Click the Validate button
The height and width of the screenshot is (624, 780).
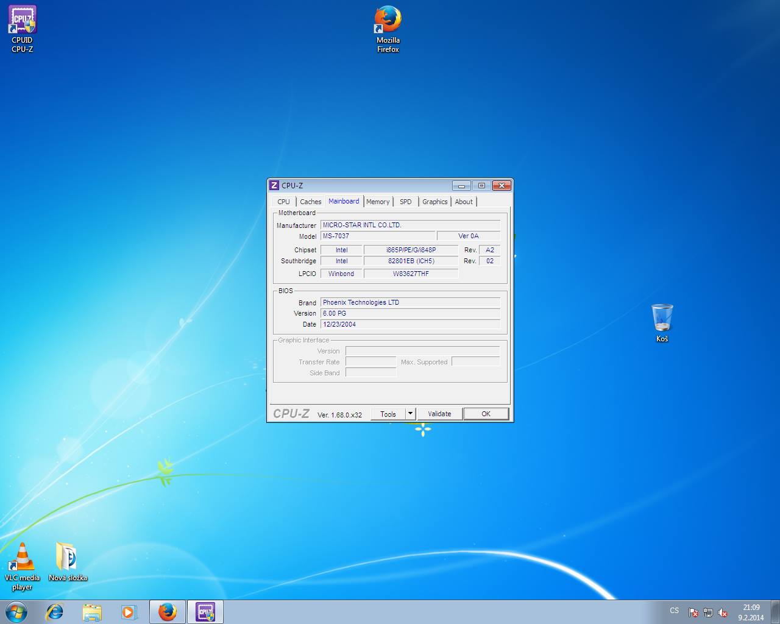(x=439, y=414)
